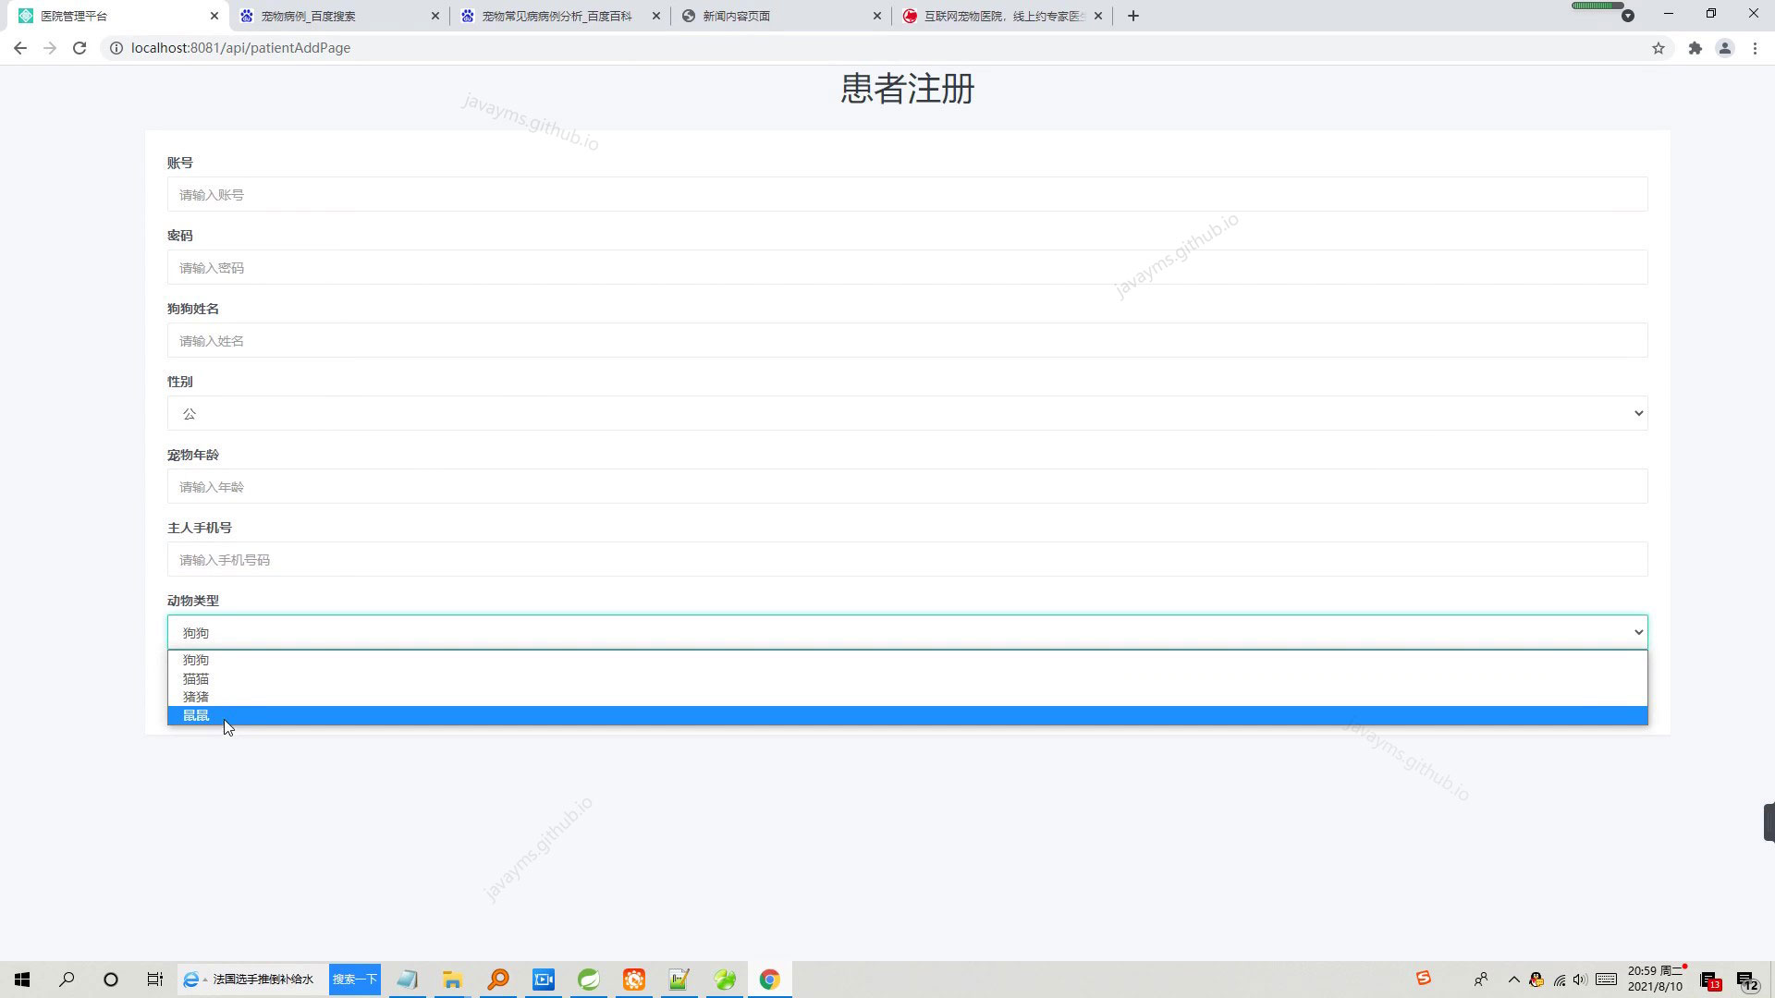Click the 搜索一下 button on the taskbar
Viewport: 1775px width, 998px height.
(355, 979)
